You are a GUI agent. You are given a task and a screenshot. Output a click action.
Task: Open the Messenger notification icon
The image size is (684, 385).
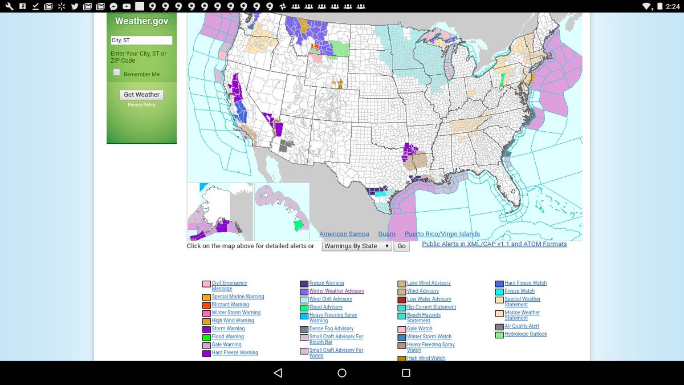[114, 6]
